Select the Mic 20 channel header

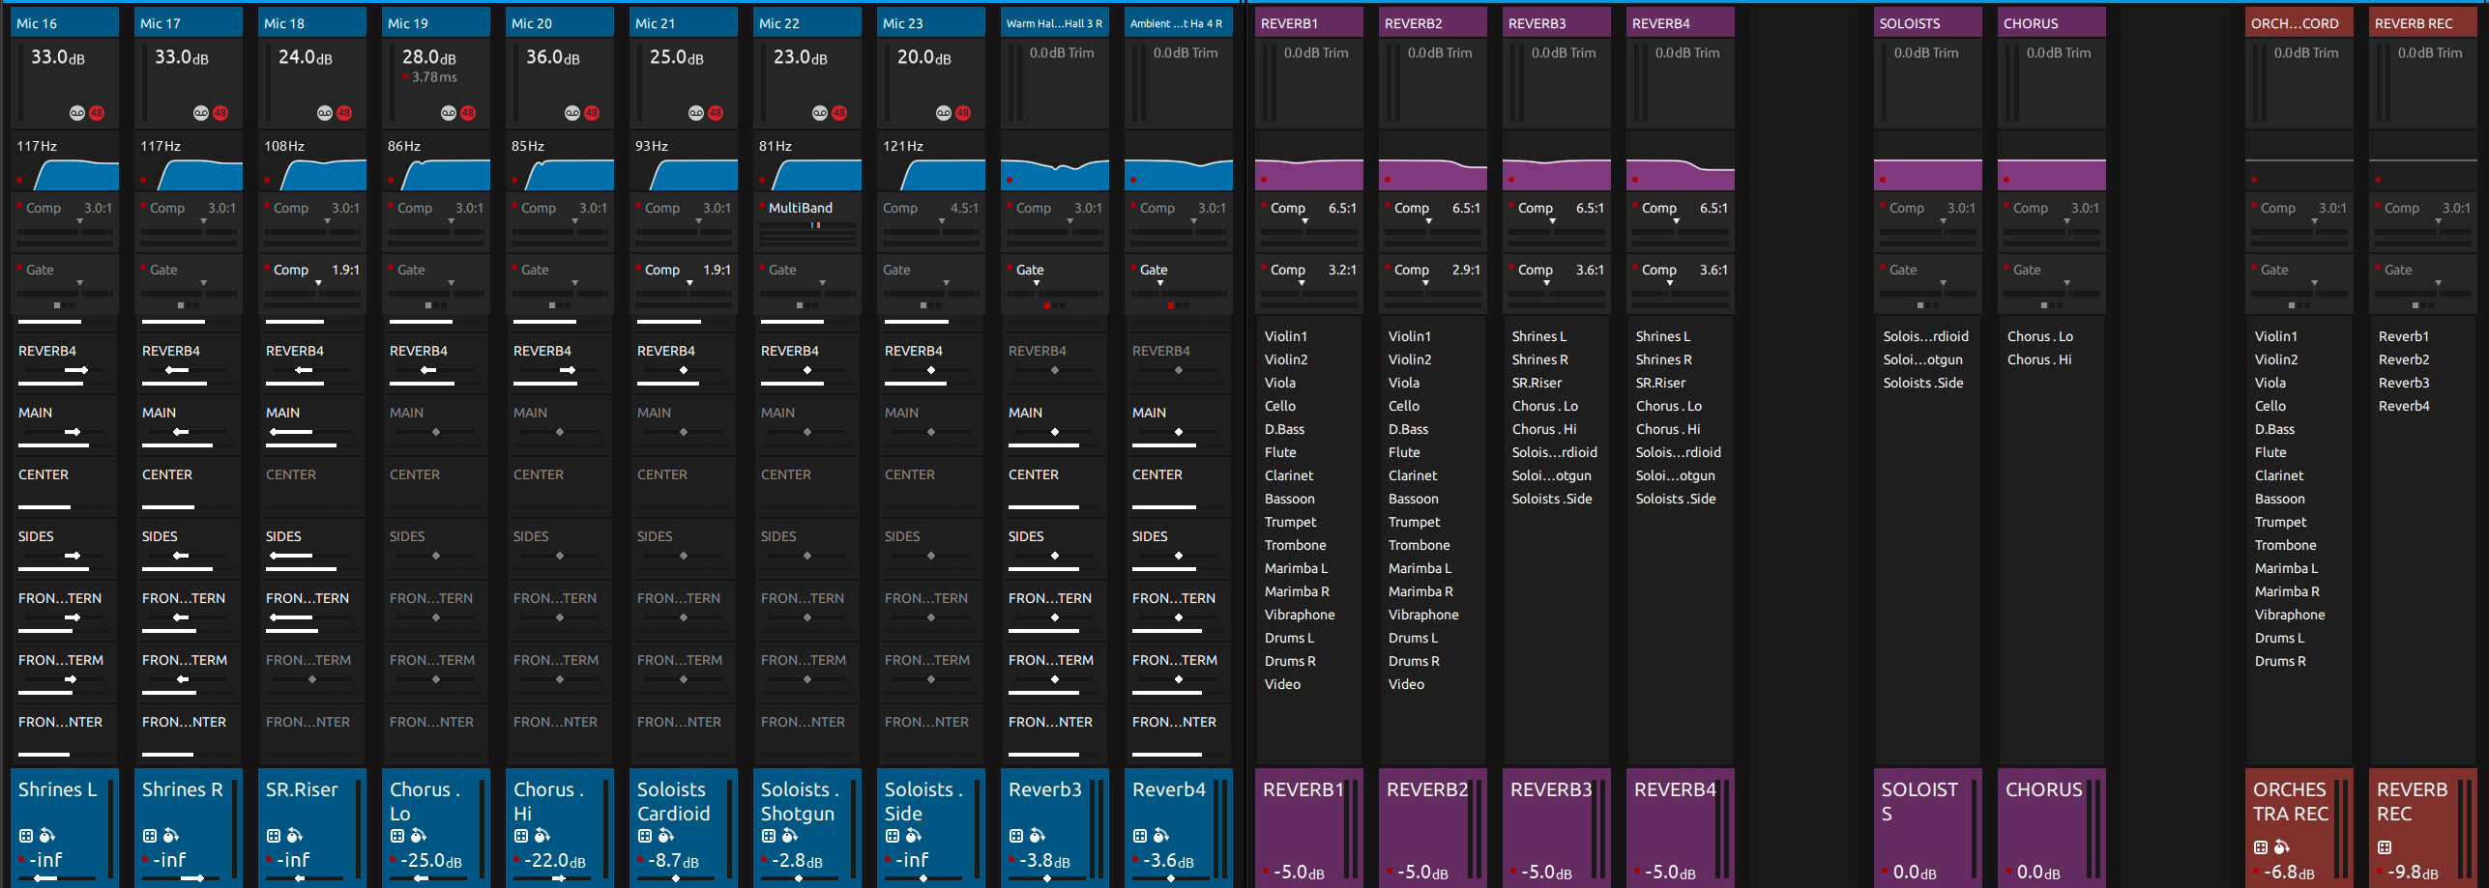559,22
